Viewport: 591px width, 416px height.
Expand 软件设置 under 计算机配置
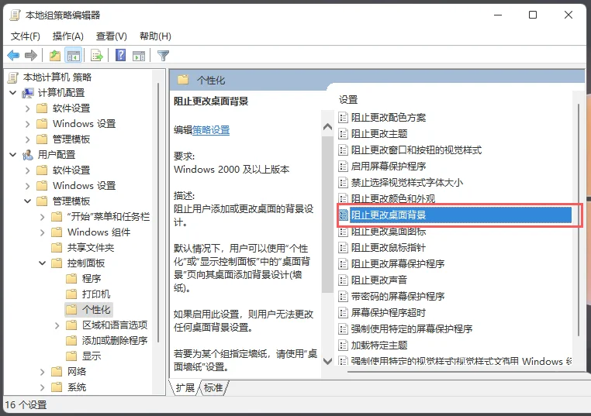tap(27, 108)
